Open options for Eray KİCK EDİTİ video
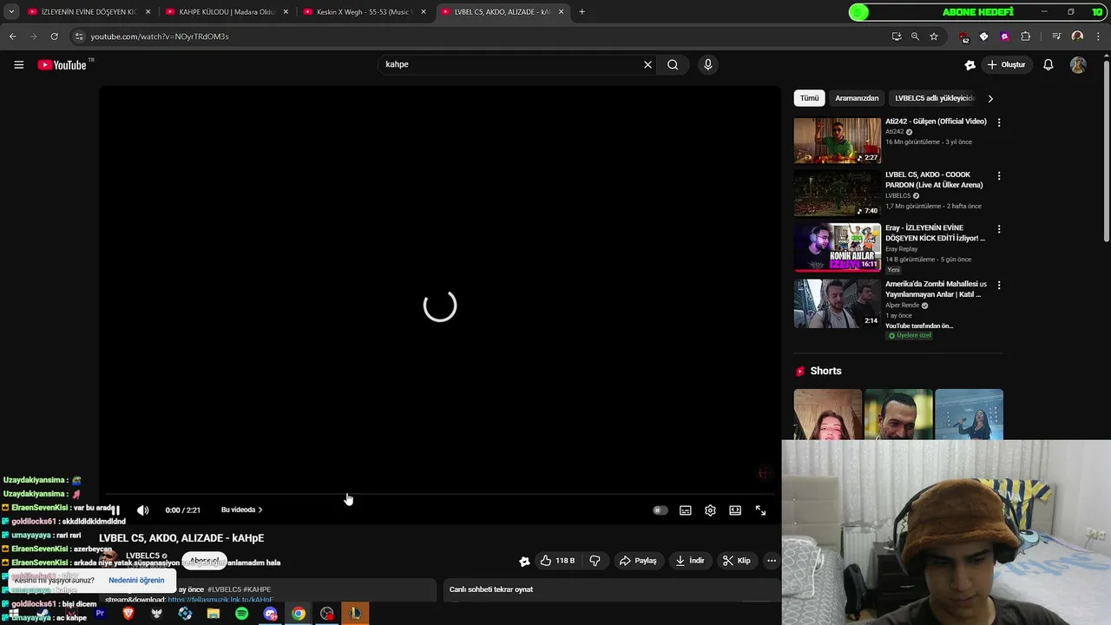Screen dimensions: 1111x625 point(999,229)
